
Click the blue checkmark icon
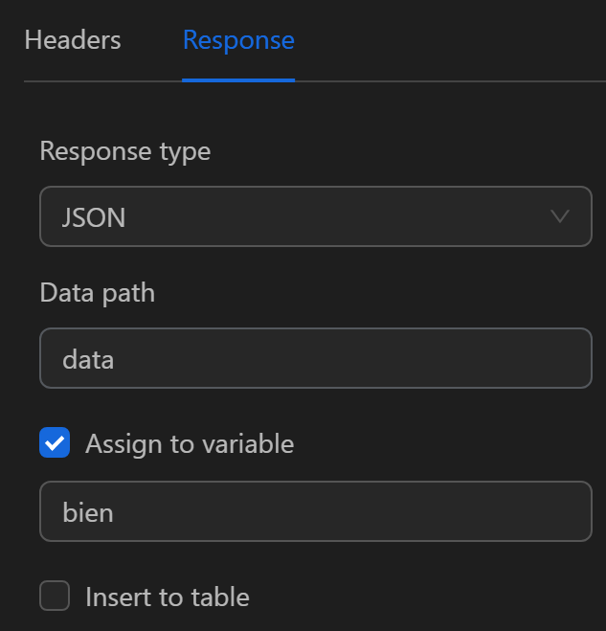(55, 443)
